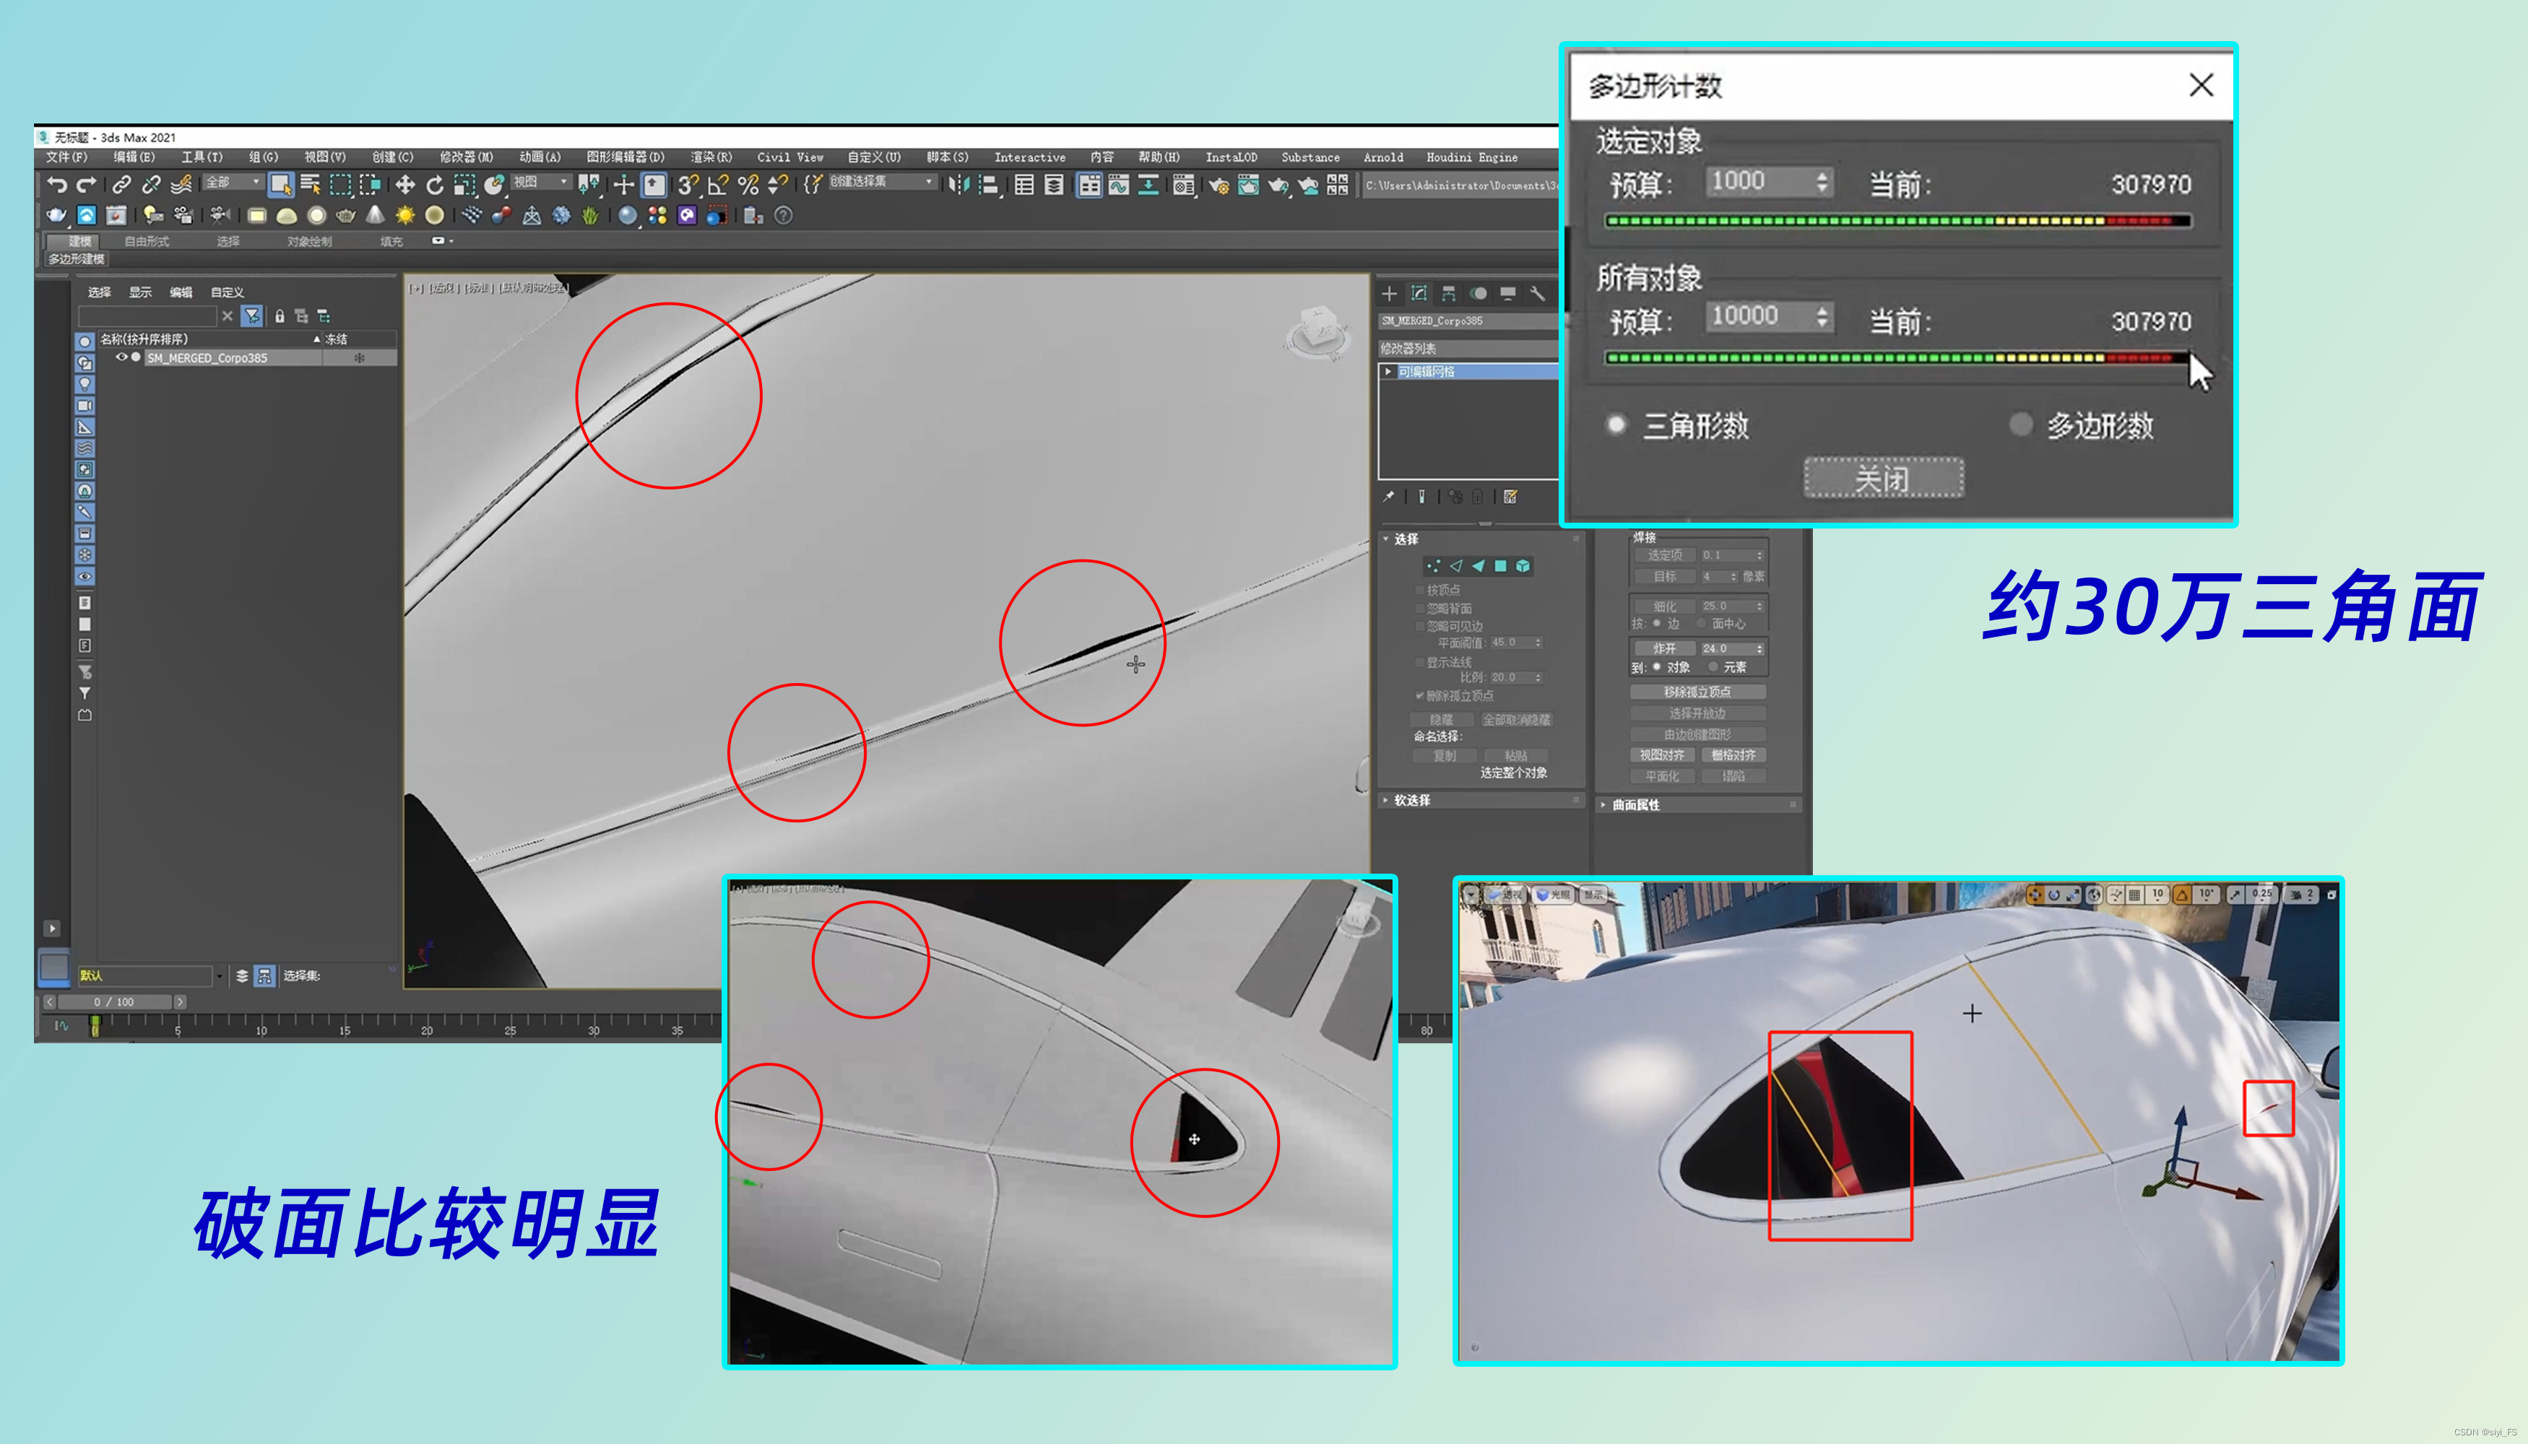This screenshot has width=2528, height=1444.
Task: Expand the 可编辑网格 modifier entry
Action: click(x=1388, y=371)
